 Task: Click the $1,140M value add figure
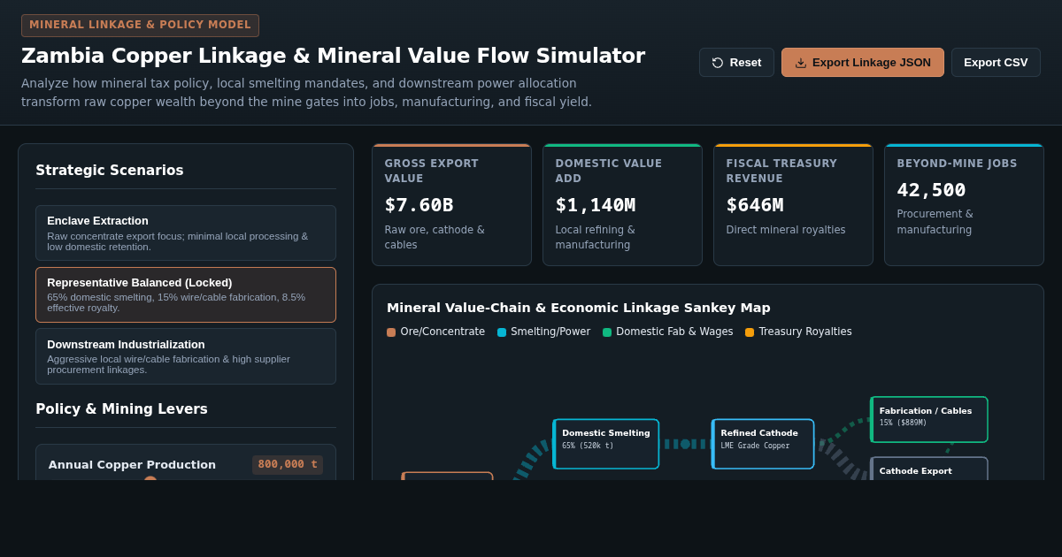tap(595, 205)
